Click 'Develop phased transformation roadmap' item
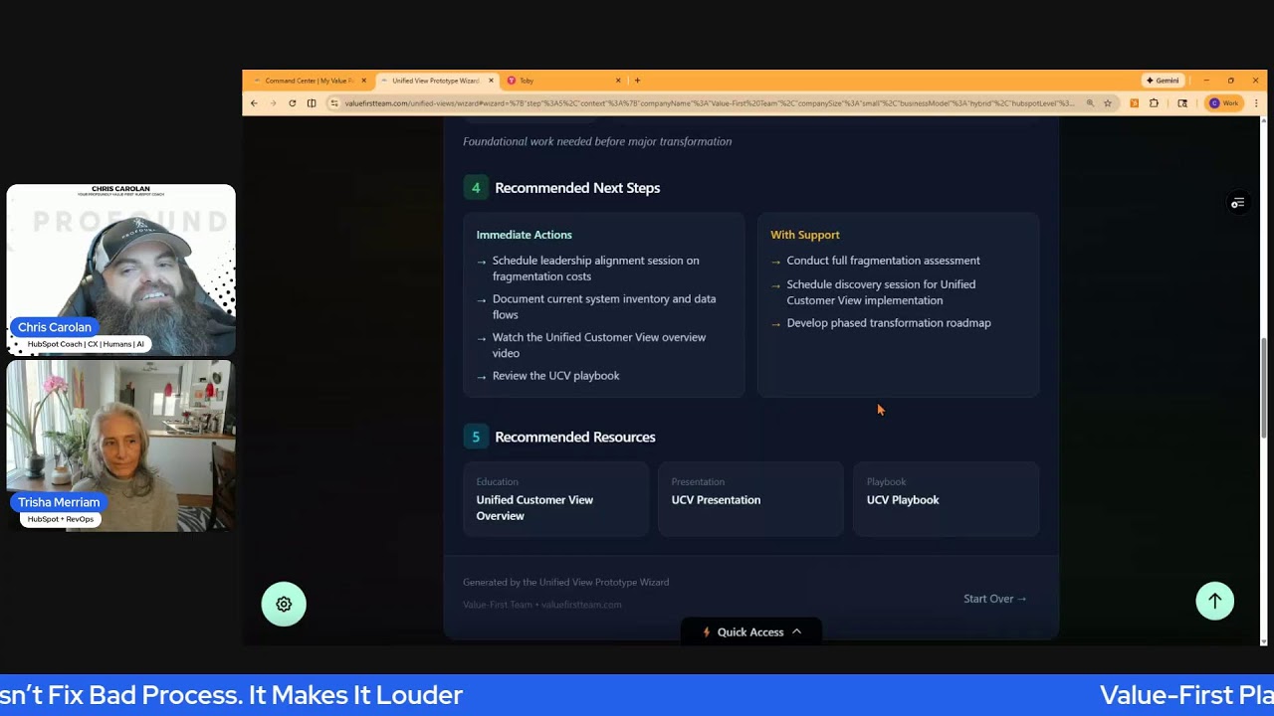1274x716 pixels. tap(889, 323)
